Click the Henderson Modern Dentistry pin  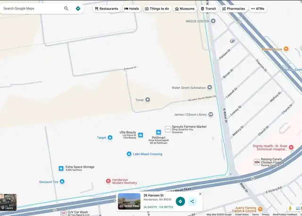tap(108, 181)
